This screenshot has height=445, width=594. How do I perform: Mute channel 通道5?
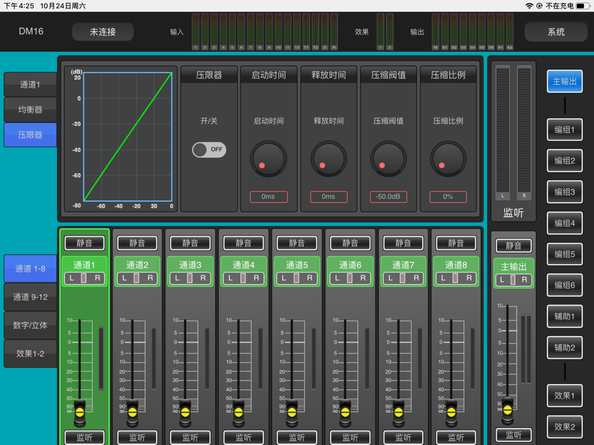tap(297, 243)
